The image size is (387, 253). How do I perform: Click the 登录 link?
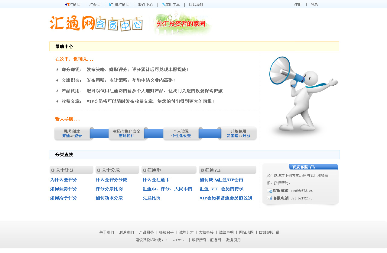pos(314,5)
